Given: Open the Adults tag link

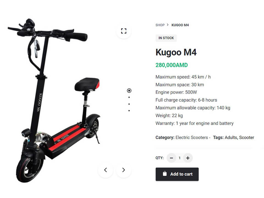Looking at the screenshot, I should pos(231,137).
